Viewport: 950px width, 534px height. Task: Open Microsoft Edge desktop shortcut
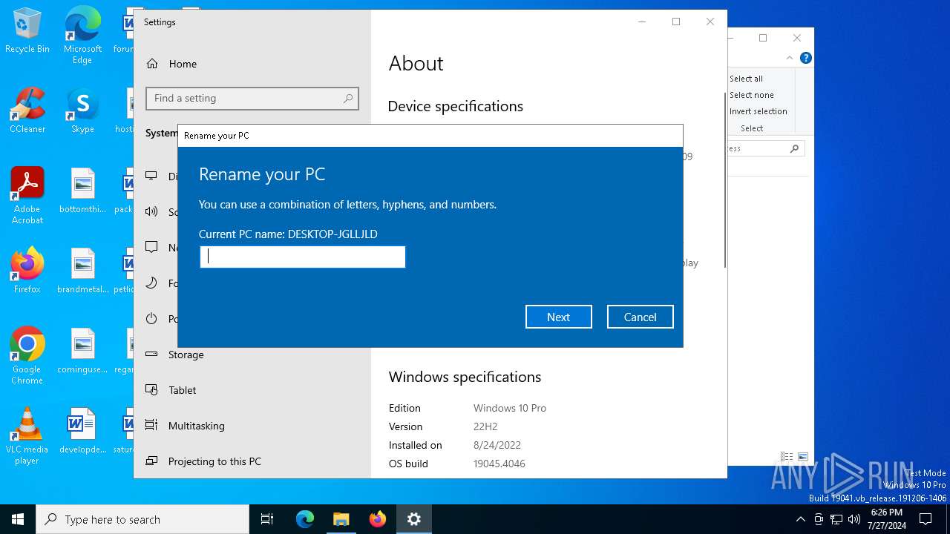point(82,36)
